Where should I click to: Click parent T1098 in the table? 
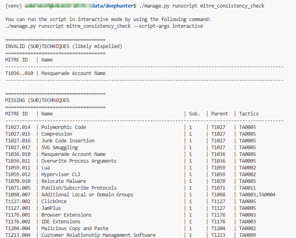(218, 195)
